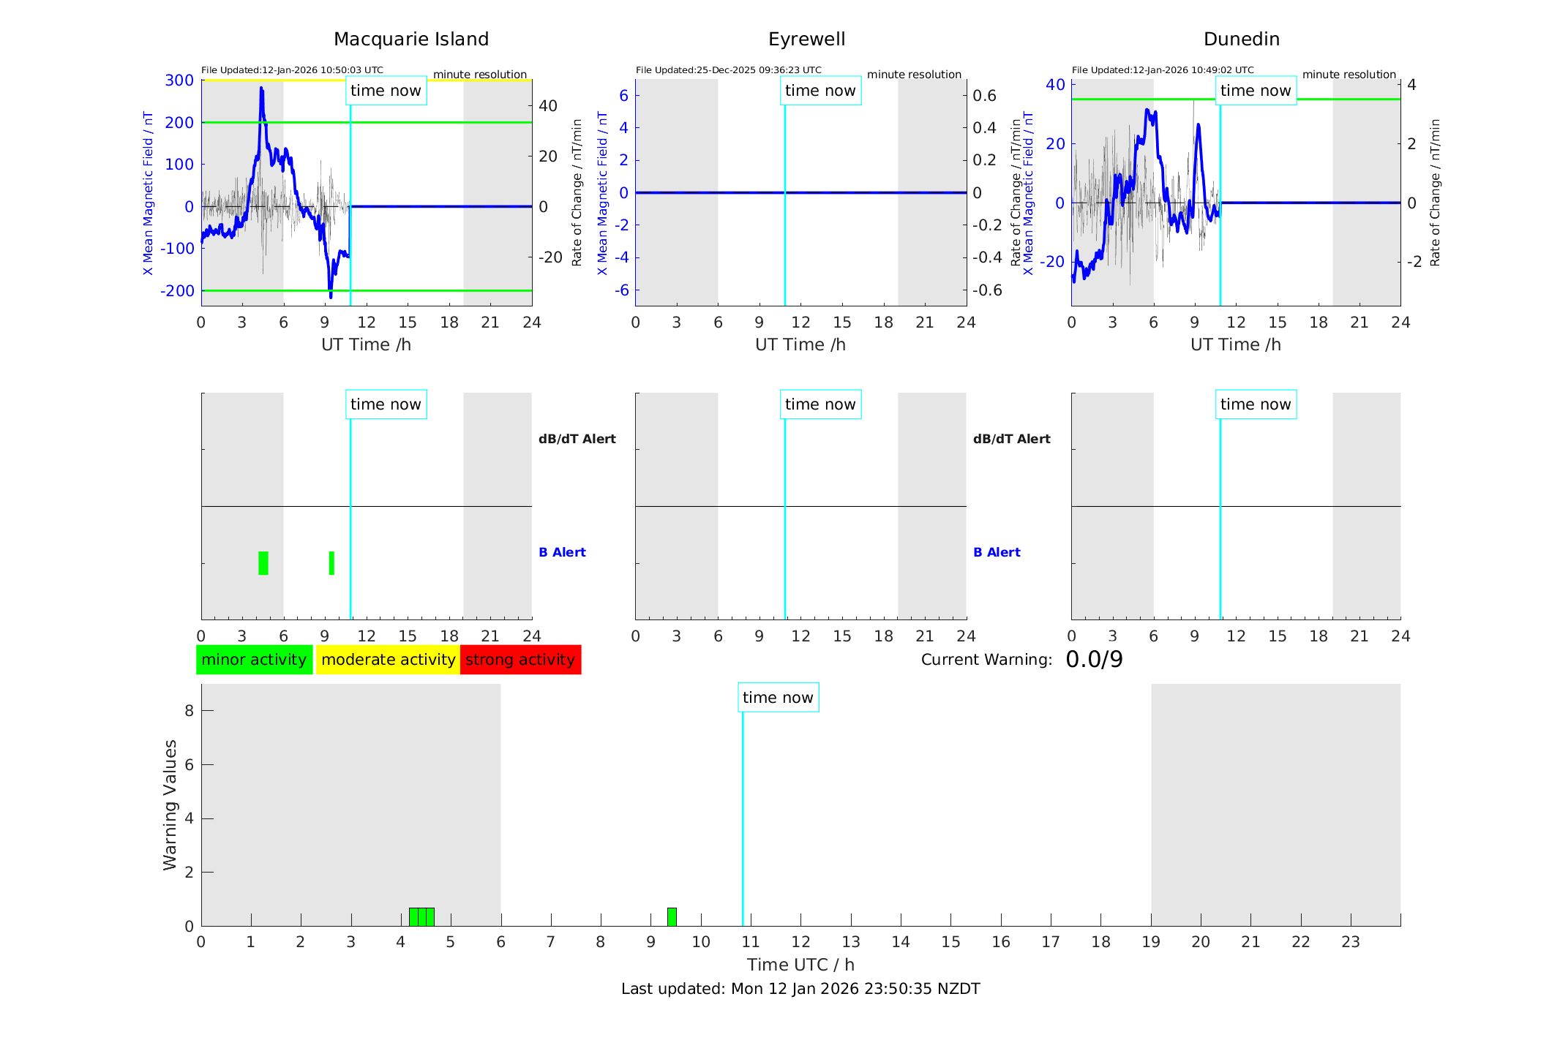Click the Last updated timestamp text
The width and height of the screenshot is (1549, 1051).
pyautogui.click(x=800, y=989)
